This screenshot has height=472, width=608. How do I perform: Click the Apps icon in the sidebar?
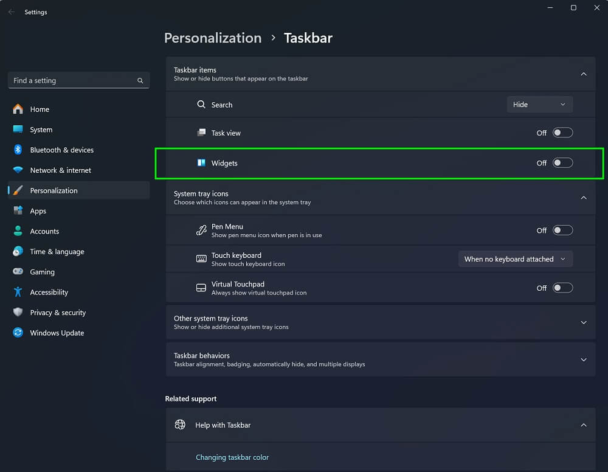click(18, 210)
